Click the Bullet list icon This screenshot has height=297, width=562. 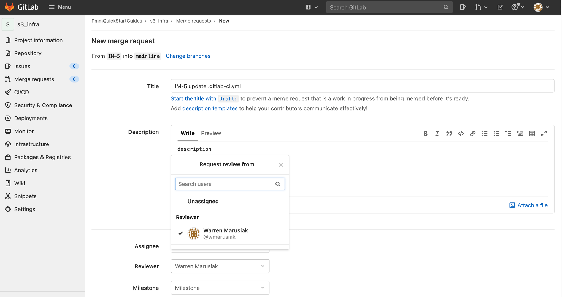coord(484,133)
